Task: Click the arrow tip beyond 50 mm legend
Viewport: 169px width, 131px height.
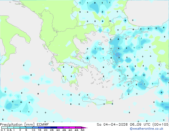Action: [84, 128]
